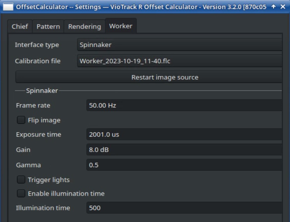
Task: Click the window title bar text
Action: [141, 7]
